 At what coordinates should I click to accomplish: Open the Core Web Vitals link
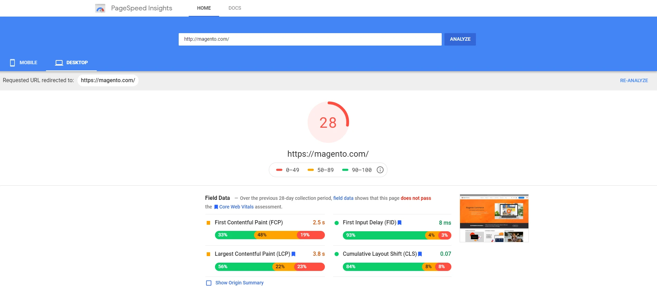click(x=236, y=207)
